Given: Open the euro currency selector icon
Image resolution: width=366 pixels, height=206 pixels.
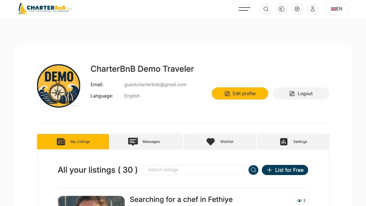Looking at the screenshot, I should tap(282, 9).
